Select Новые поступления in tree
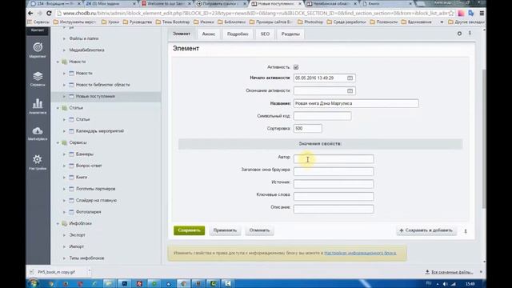The image size is (512, 288). tap(95, 96)
